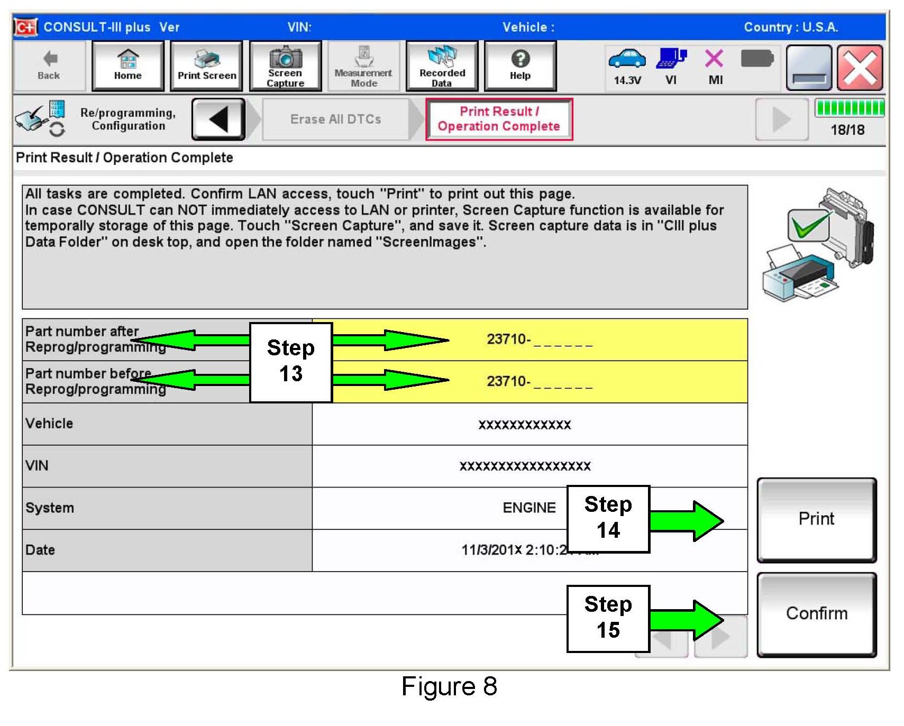Click the MI status X icon

[715, 59]
